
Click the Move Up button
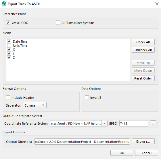click(143, 63)
